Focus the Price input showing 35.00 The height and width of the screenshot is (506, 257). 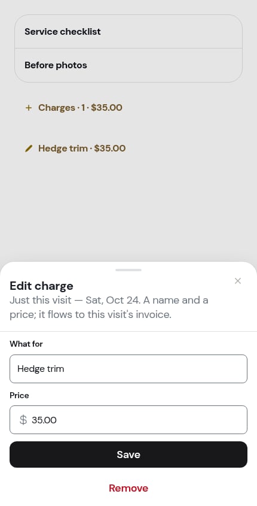(128, 420)
